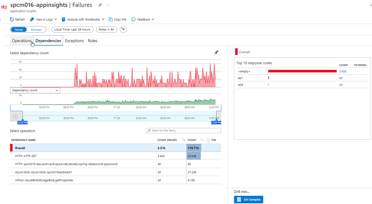Click the 4.15k count cell
Image resolution: width=372 pixels, height=204 pixels.
pos(191,180)
